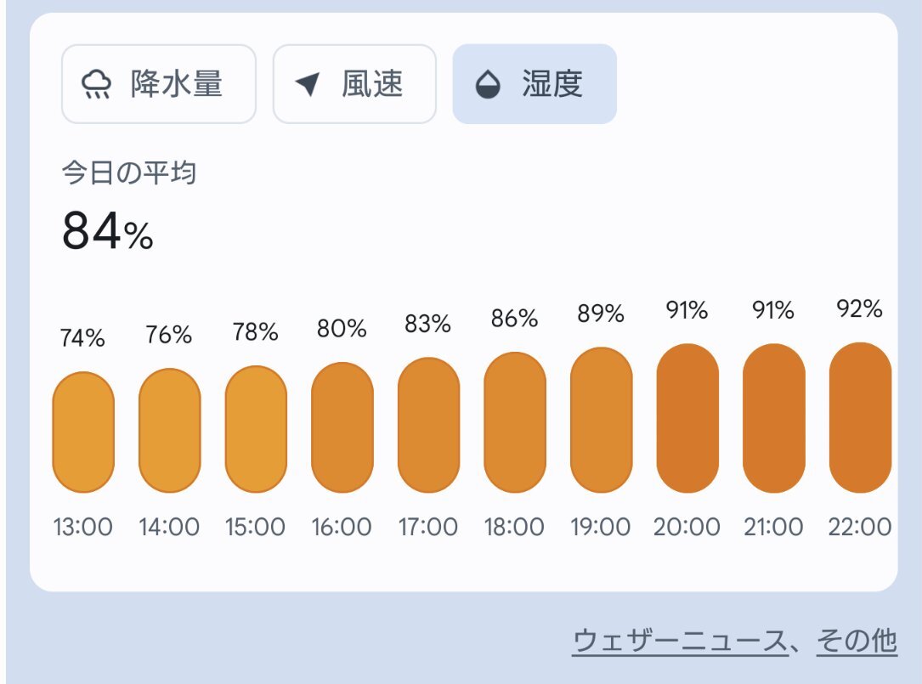Switch to the 降水量 tab
922x684 pixels.
(159, 84)
